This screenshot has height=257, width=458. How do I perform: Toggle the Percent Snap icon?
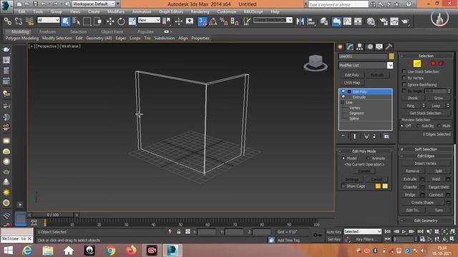[224, 21]
